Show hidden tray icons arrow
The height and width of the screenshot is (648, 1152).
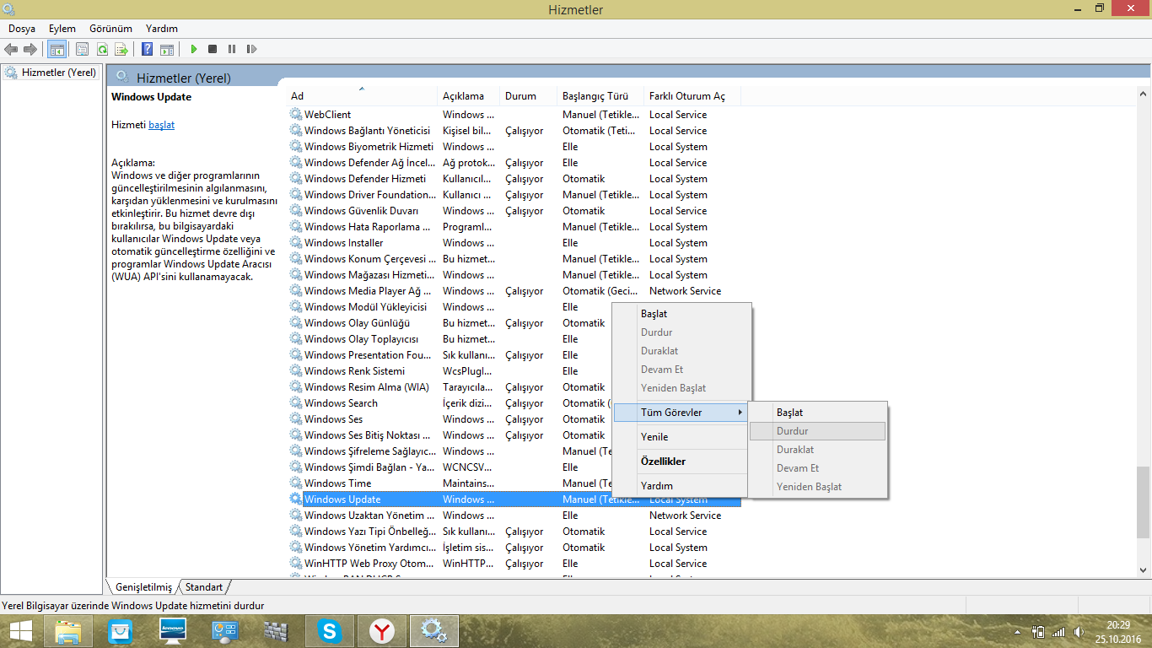[1018, 632]
